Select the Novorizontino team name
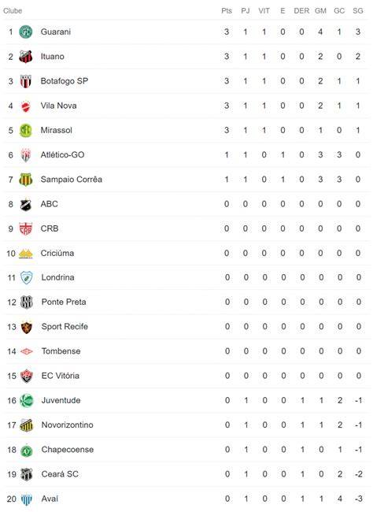The width and height of the screenshot is (373, 512). click(67, 425)
